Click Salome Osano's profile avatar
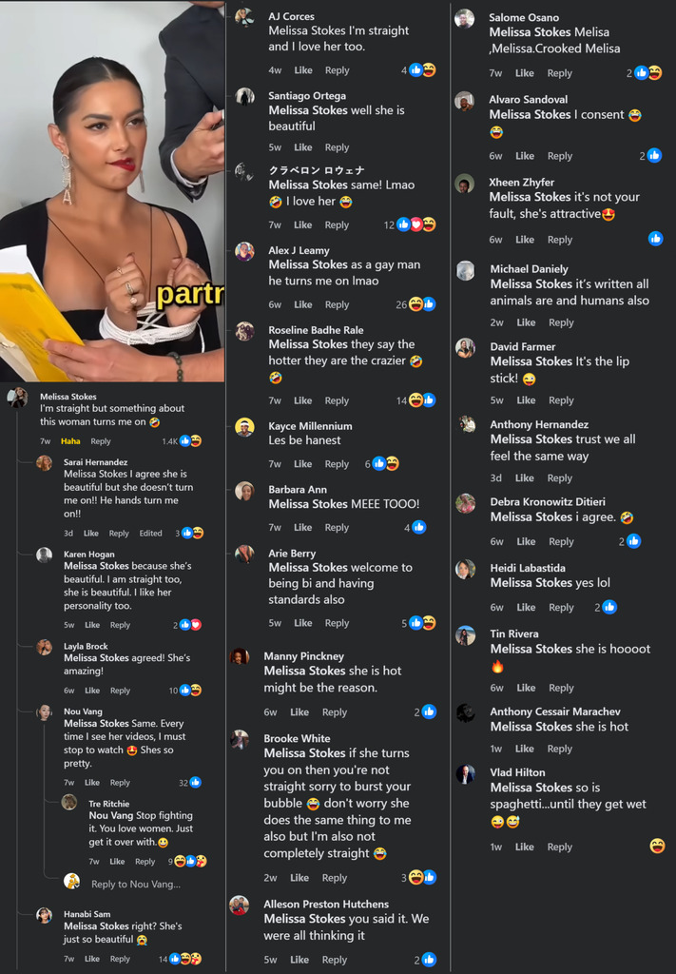676x974 pixels. (464, 19)
